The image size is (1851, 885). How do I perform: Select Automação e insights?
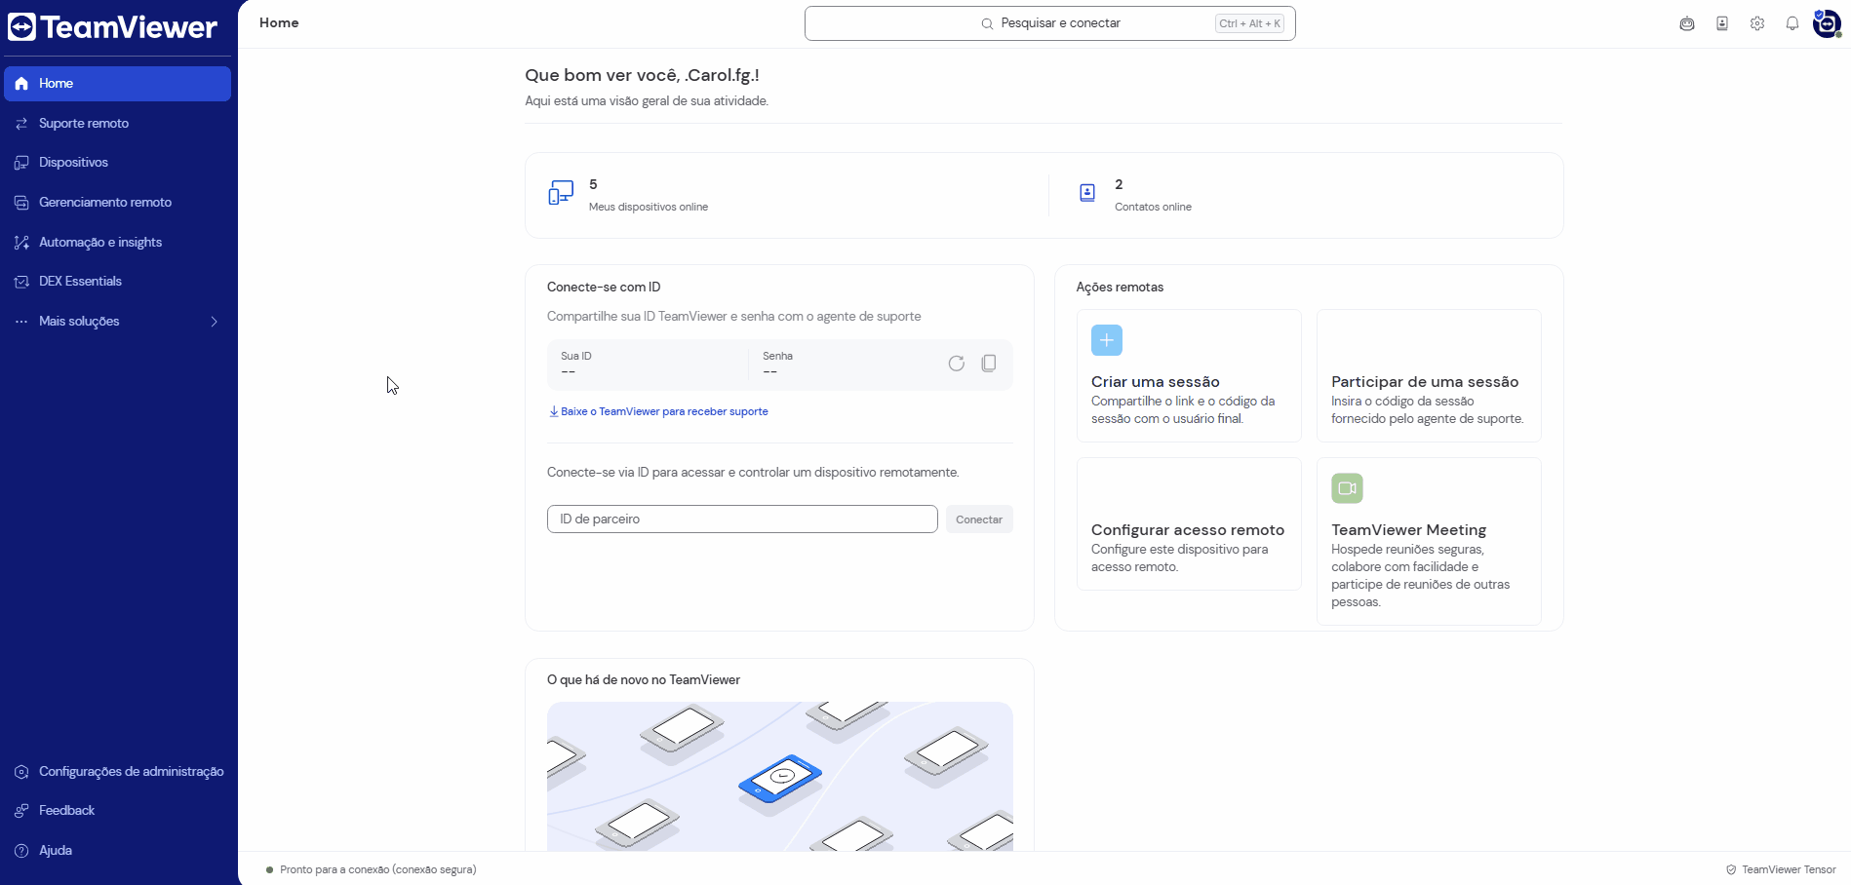(117, 242)
